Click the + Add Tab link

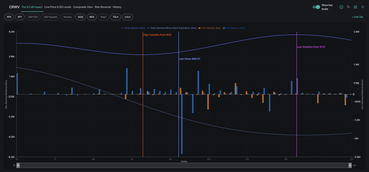(x=357, y=17)
